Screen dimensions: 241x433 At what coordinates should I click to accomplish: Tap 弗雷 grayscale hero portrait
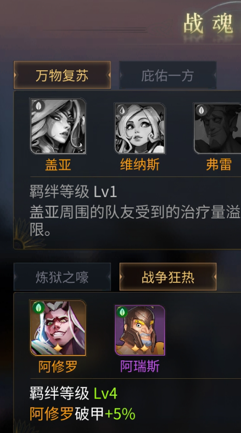click(217, 128)
